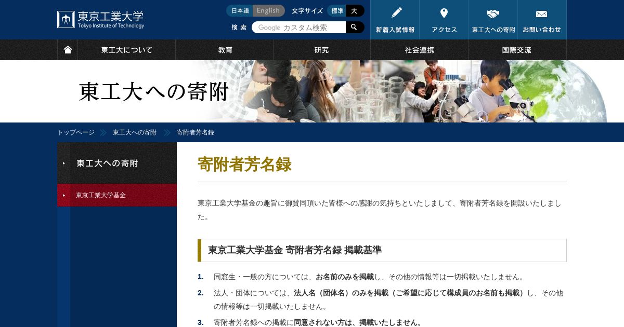Open the home icon in navigation bar
624x327 pixels.
[x=68, y=50]
